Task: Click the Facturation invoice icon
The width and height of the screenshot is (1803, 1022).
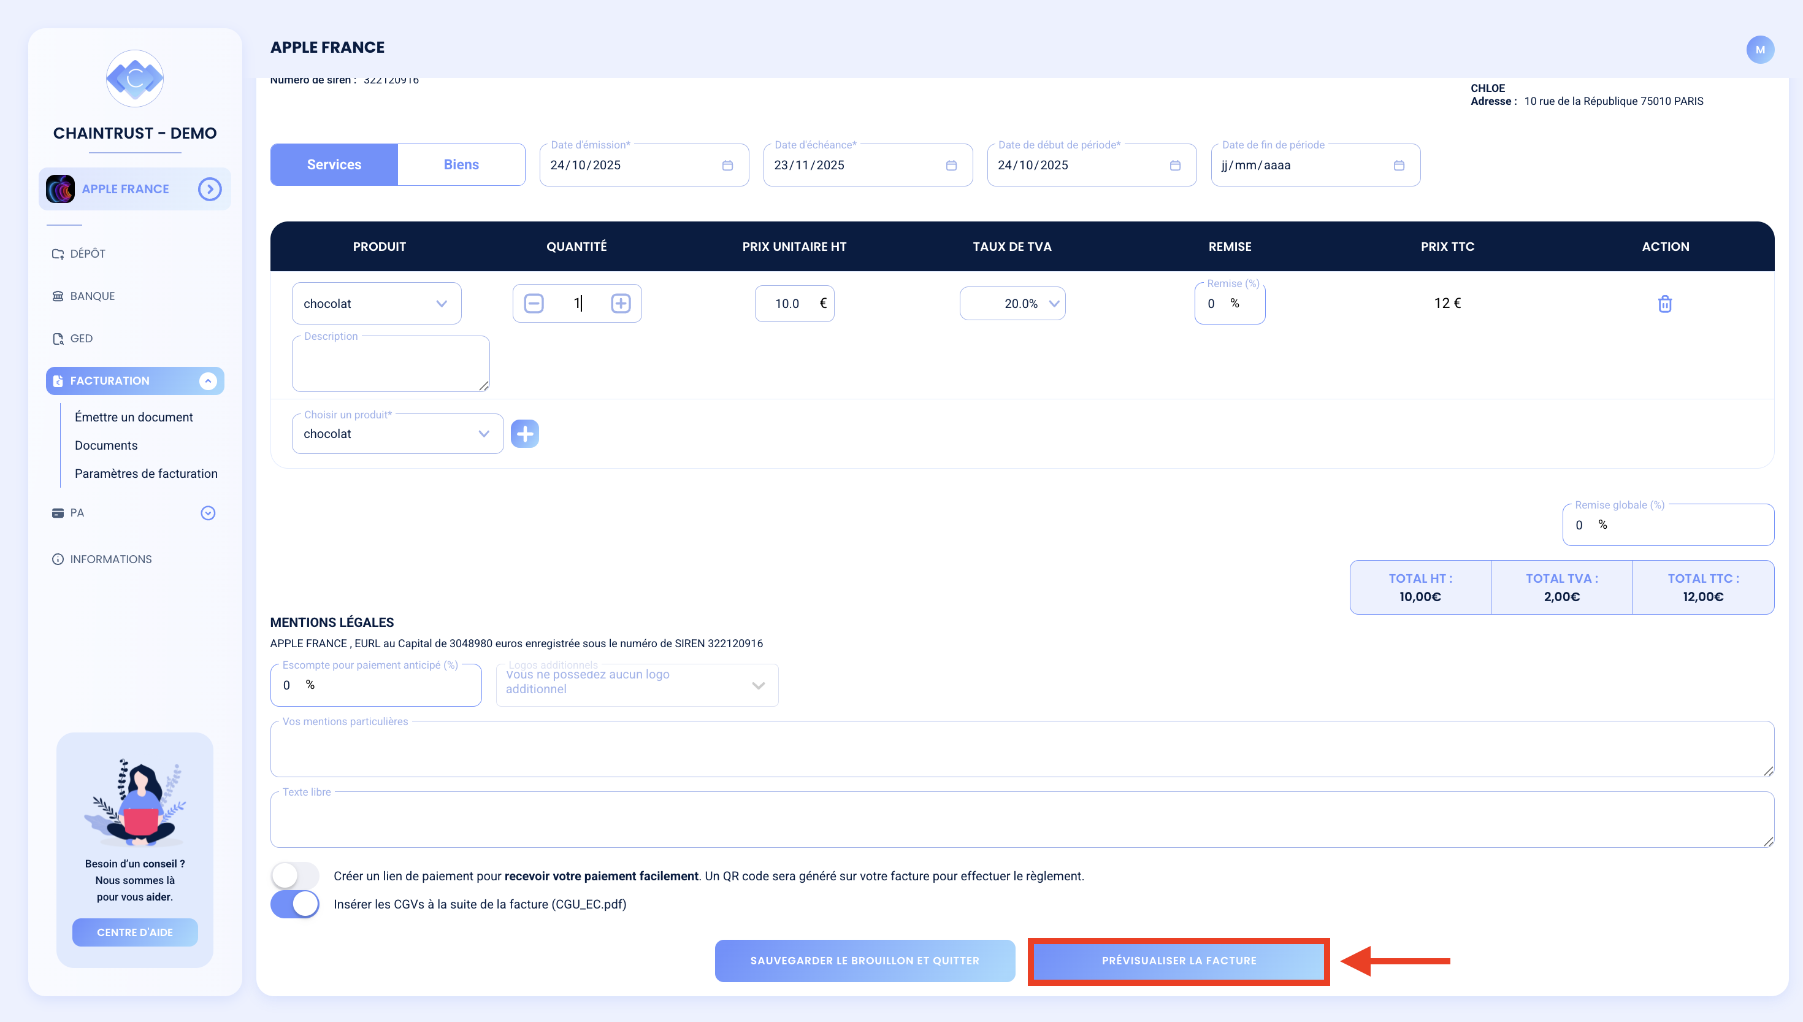Action: (x=58, y=380)
